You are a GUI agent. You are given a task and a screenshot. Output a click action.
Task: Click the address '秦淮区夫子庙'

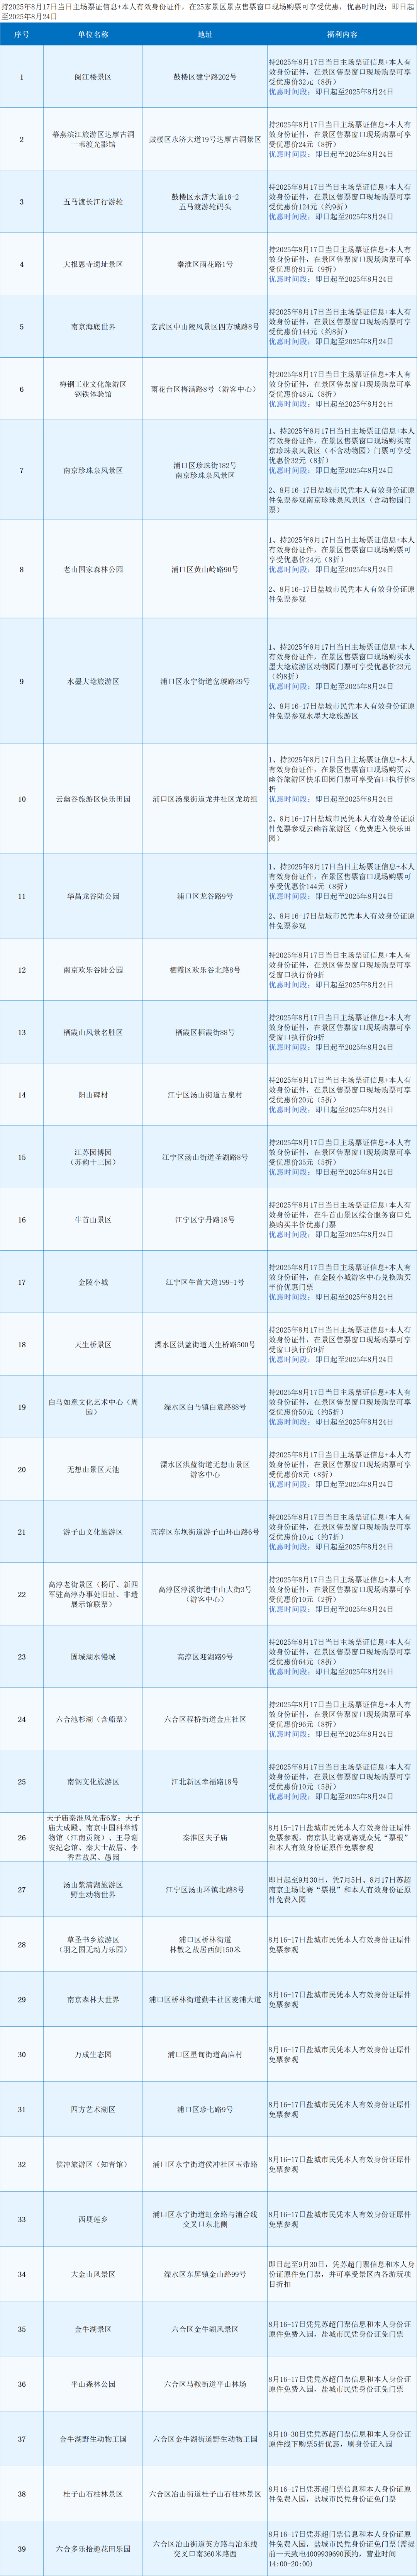tap(205, 1837)
